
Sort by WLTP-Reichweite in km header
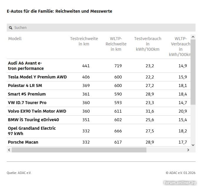116,44
